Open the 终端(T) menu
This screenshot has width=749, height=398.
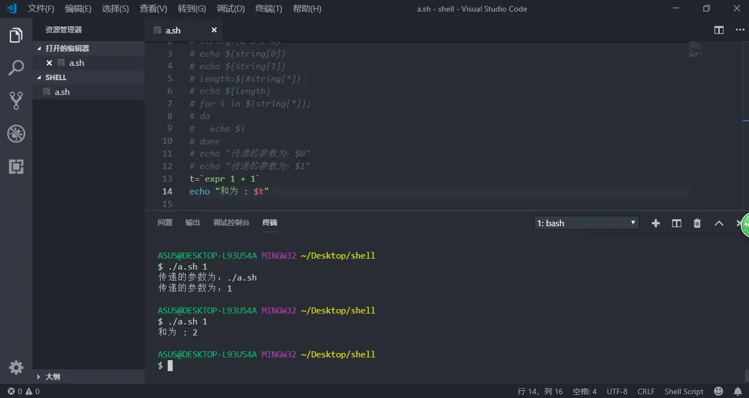269,9
